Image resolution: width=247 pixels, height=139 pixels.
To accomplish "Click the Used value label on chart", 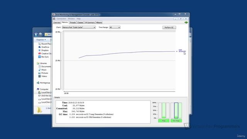I will tap(182, 51).
